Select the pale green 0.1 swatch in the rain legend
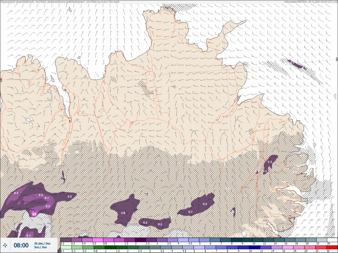 click(x=66, y=247)
